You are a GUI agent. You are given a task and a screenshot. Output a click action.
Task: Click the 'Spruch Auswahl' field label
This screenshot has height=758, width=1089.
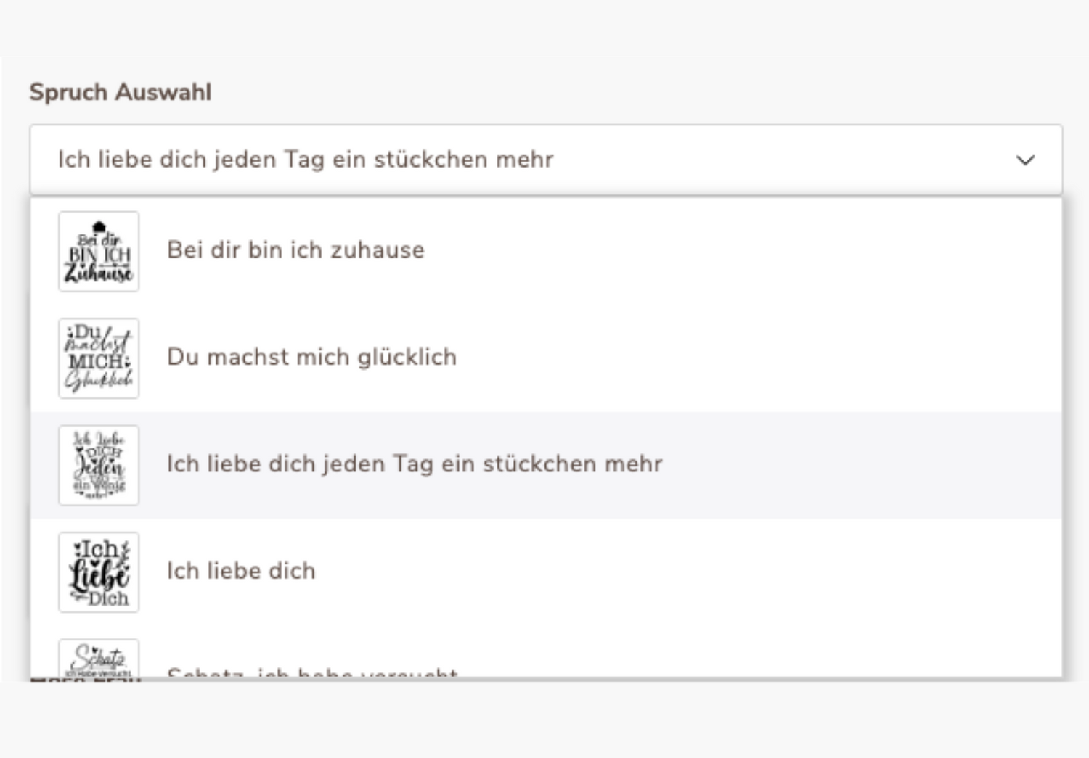click(x=121, y=92)
